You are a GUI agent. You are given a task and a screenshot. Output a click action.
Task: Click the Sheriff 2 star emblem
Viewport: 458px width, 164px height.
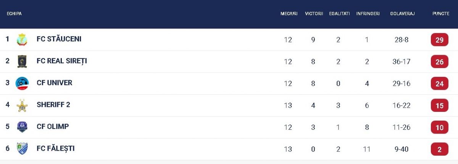coord(22,105)
